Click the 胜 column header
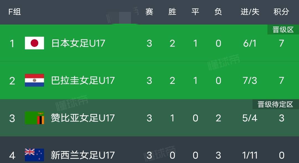This screenshot has width=299, height=163. (172, 12)
